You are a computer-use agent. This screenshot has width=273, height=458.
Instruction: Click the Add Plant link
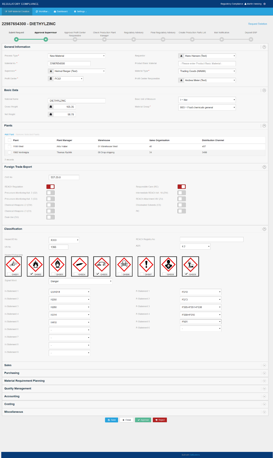click(x=9, y=134)
